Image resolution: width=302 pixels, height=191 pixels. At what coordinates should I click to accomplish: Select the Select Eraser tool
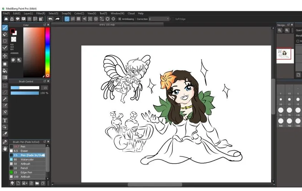click(x=5, y=112)
